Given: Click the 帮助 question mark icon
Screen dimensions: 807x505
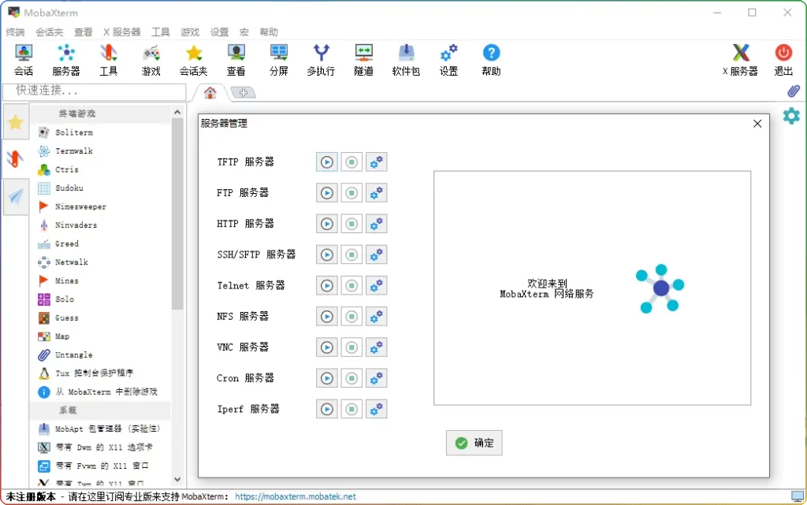Looking at the screenshot, I should click(492, 60).
